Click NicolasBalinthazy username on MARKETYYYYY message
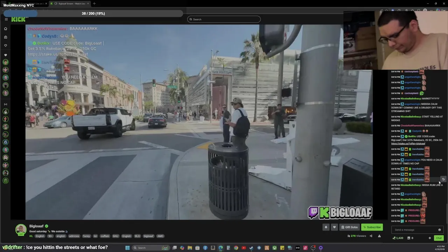448x252 pixels. (411, 99)
